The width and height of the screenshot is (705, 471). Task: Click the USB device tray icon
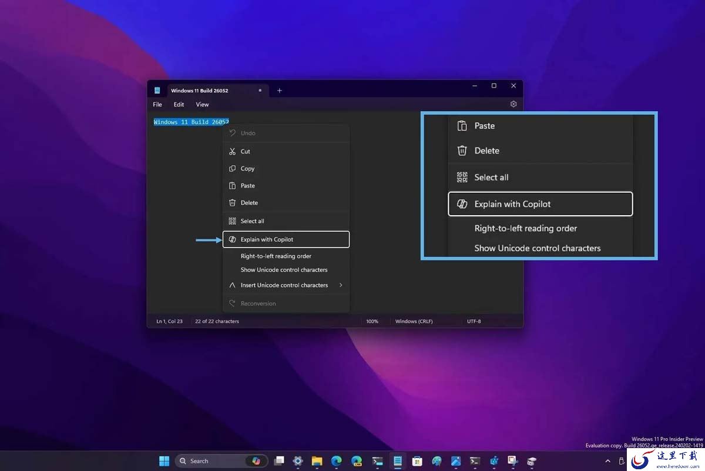pos(622,461)
